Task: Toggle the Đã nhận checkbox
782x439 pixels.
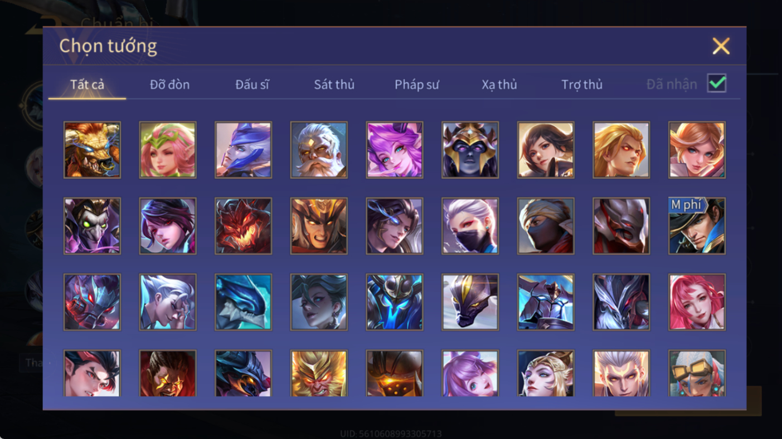Action: click(717, 83)
